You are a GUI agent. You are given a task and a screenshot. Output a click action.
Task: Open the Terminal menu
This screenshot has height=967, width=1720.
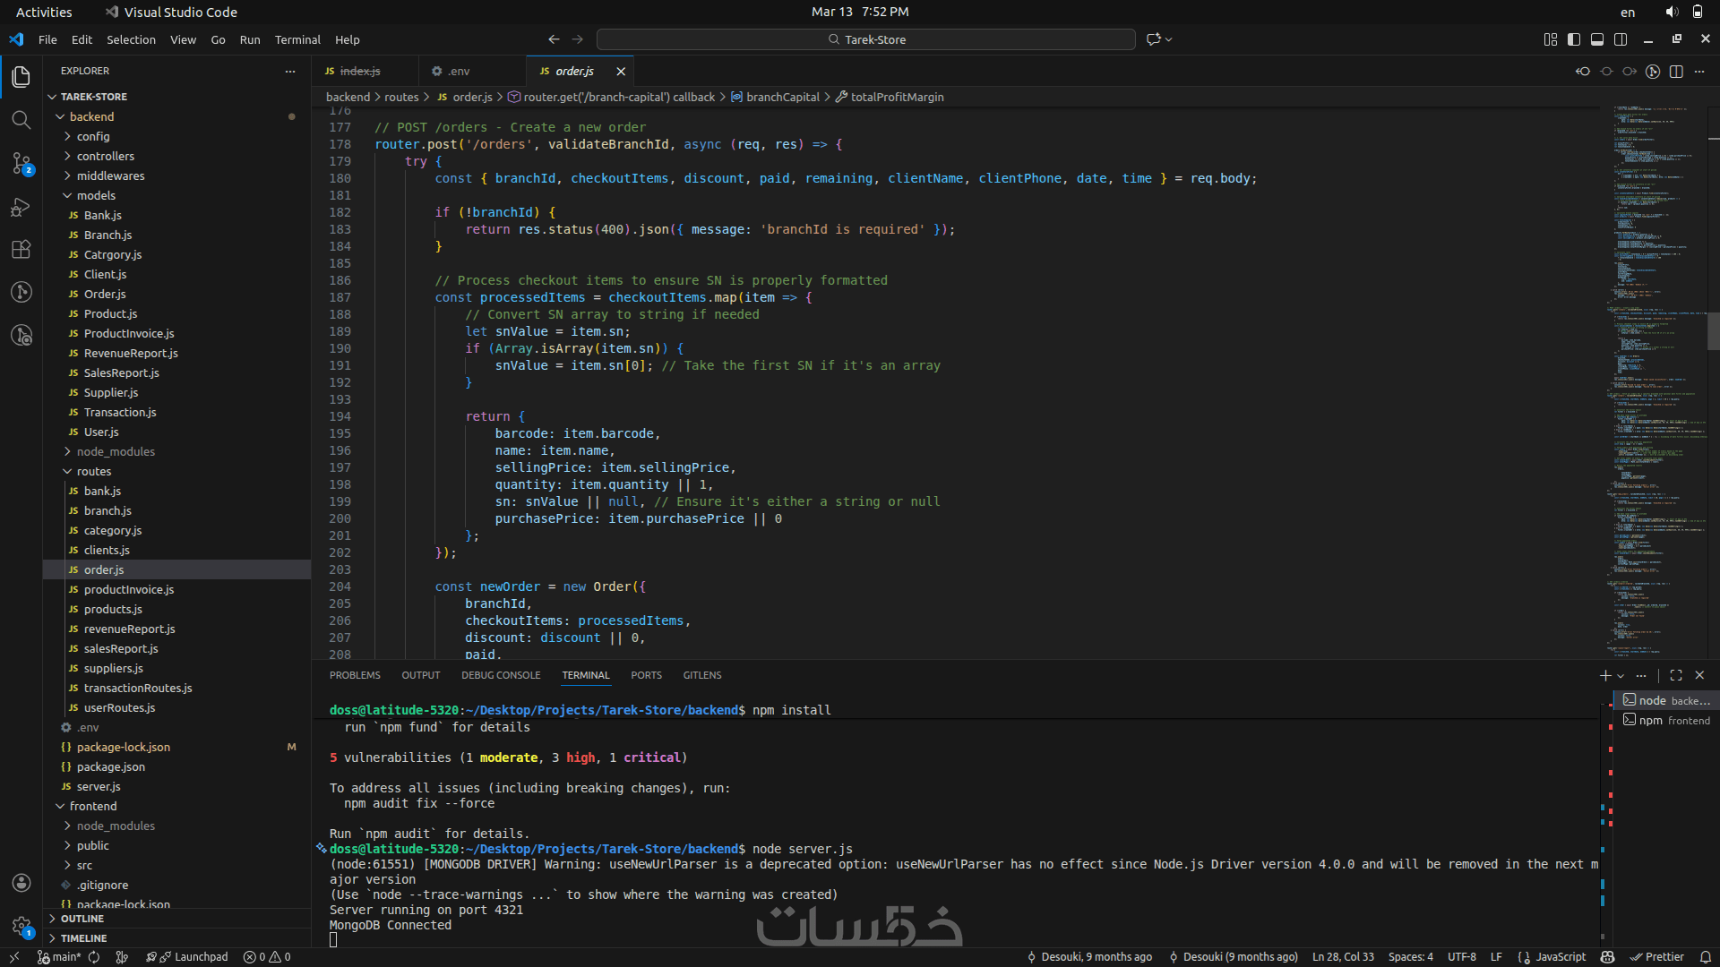coord(297,39)
